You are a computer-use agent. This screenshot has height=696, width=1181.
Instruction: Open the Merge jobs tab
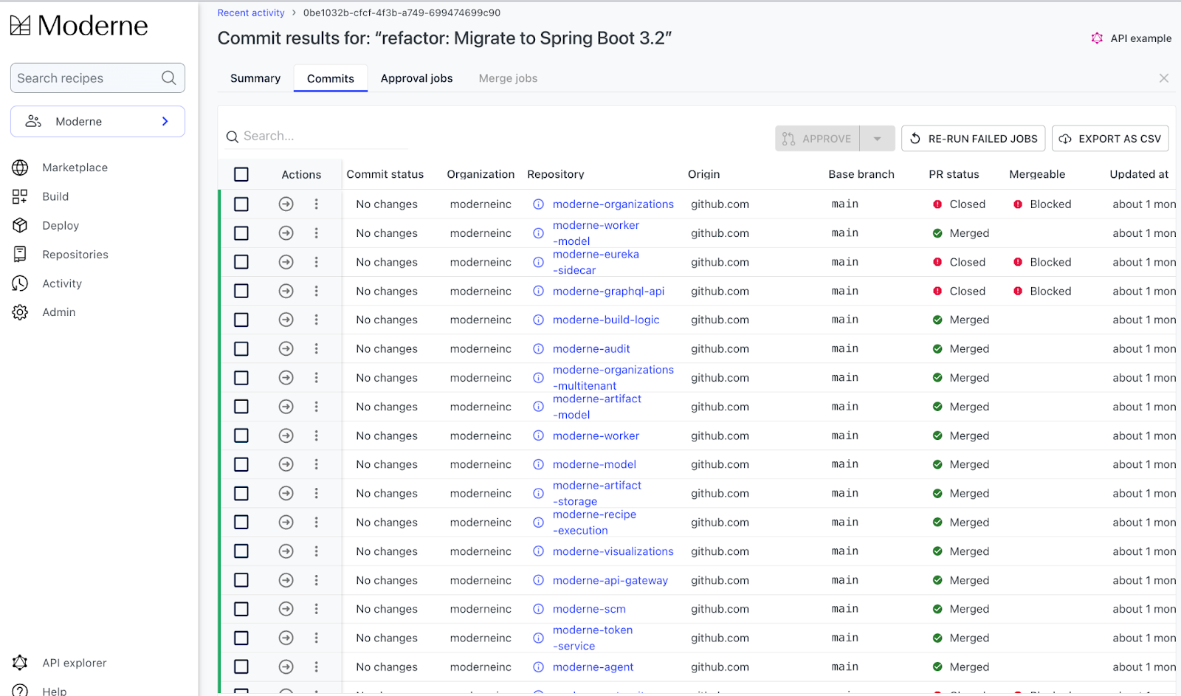[x=508, y=78]
